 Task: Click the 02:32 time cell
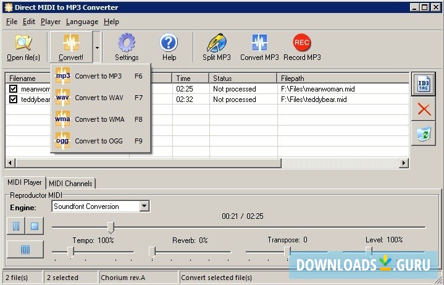pos(185,100)
